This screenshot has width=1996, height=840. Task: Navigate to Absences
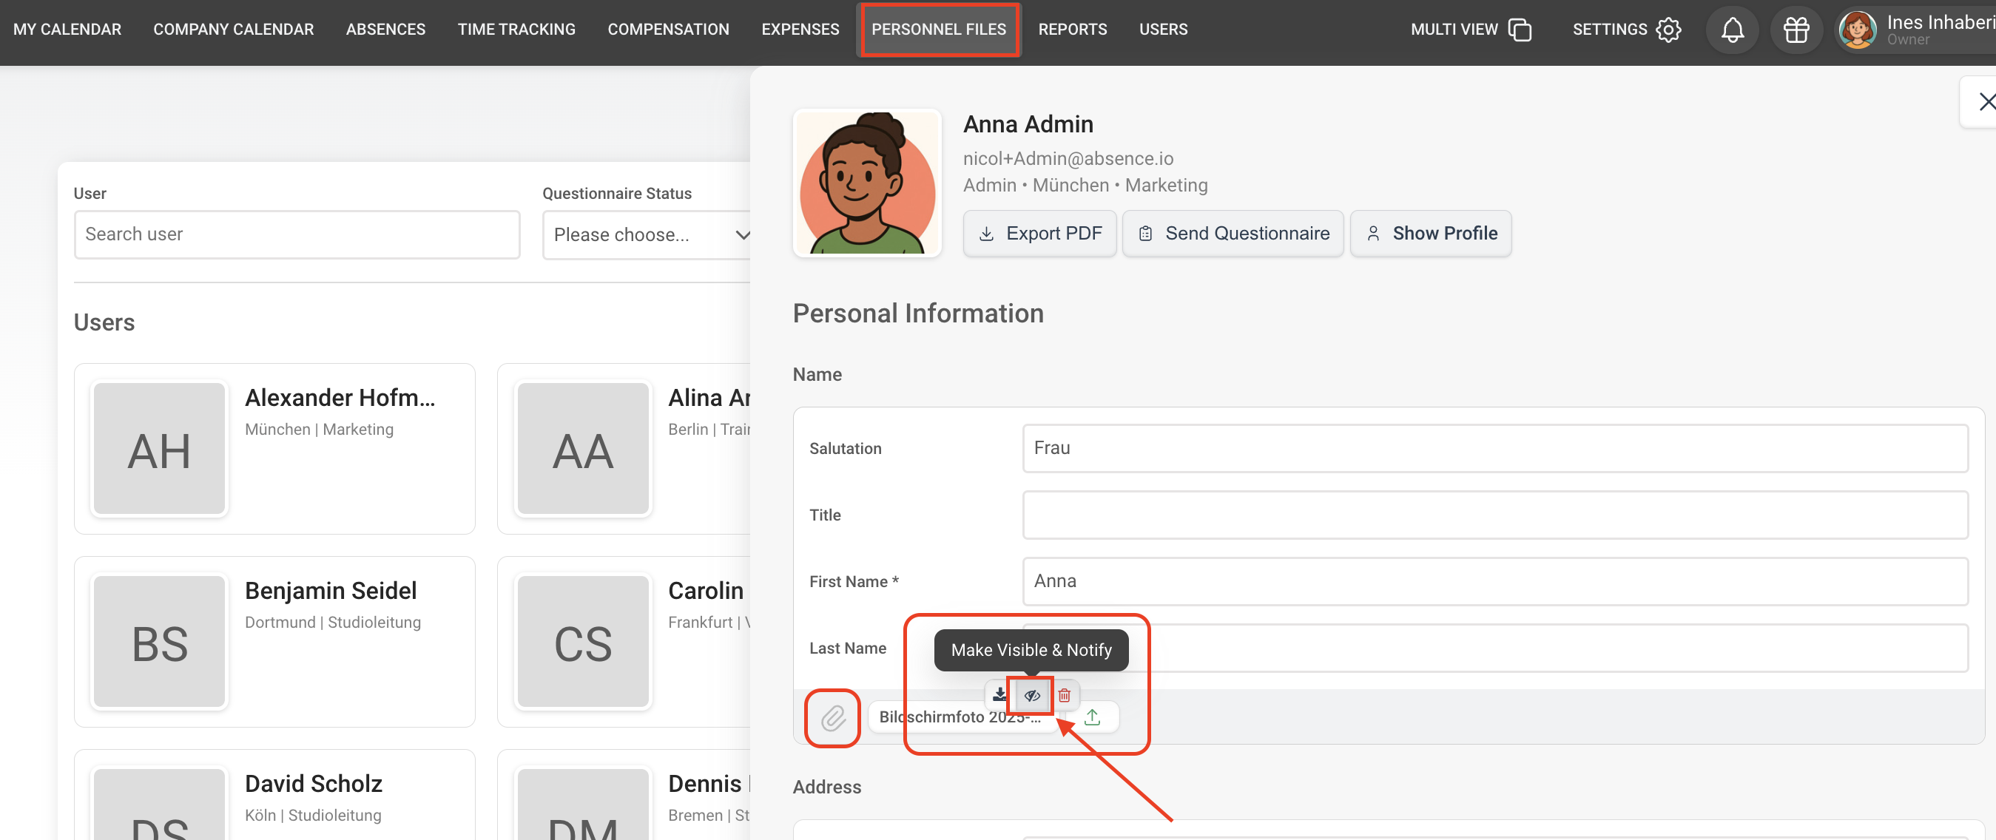tap(385, 30)
